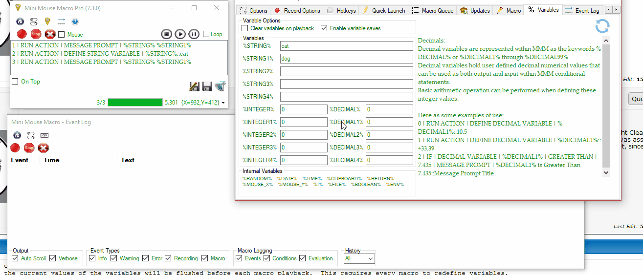Click the CLS clear icon in Event Log

coord(44,135)
